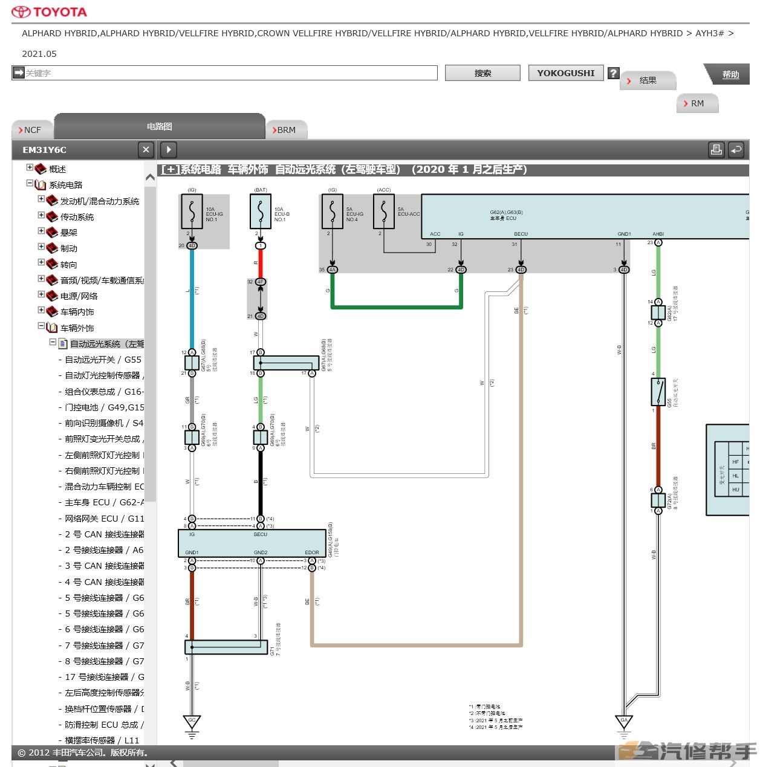Viewport: 760px width, 767px height.
Task: Select 自动灯光控制传感器 tree item
Action: coord(104,375)
